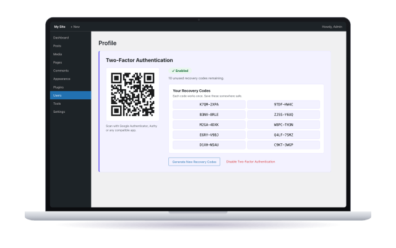Select recovery code B3NV-8RLE
The image size is (396, 248).
(209, 115)
